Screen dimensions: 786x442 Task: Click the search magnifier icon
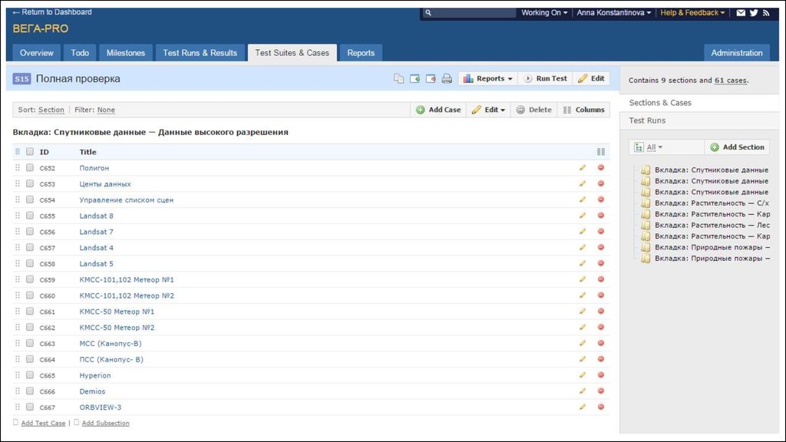(x=428, y=13)
